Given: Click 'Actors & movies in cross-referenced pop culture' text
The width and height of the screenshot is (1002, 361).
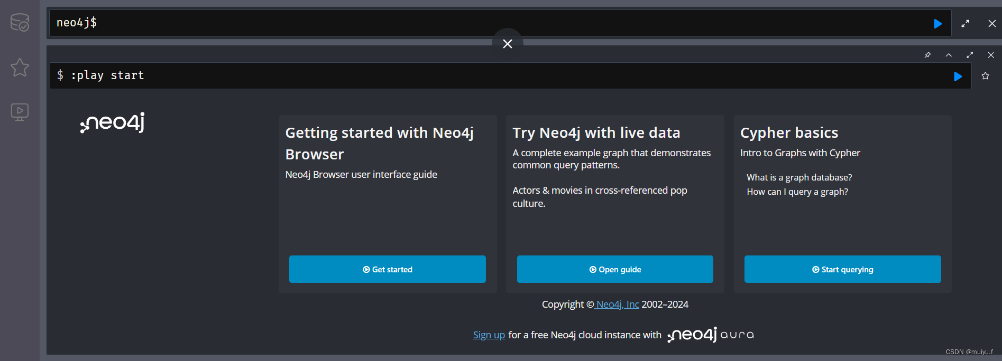Looking at the screenshot, I should (x=600, y=197).
